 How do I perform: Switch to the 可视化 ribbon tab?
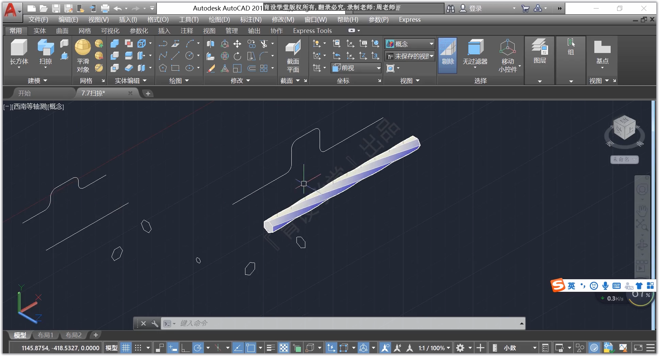tap(110, 31)
